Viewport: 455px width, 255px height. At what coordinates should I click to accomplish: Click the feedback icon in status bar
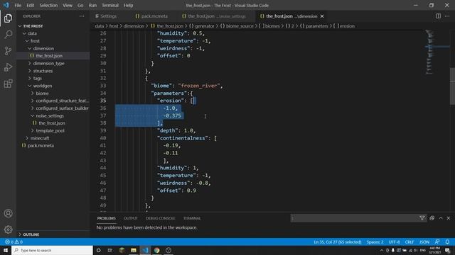point(437,242)
